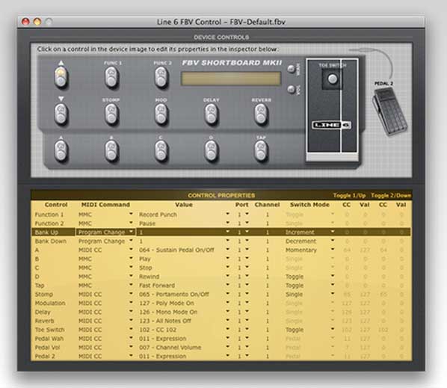Viewport: 447px width, 388px height.
Task: Click the Switch Mode column header
Action: (x=309, y=204)
